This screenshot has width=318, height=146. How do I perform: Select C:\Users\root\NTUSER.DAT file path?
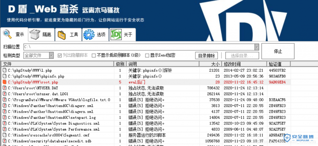[33, 88]
